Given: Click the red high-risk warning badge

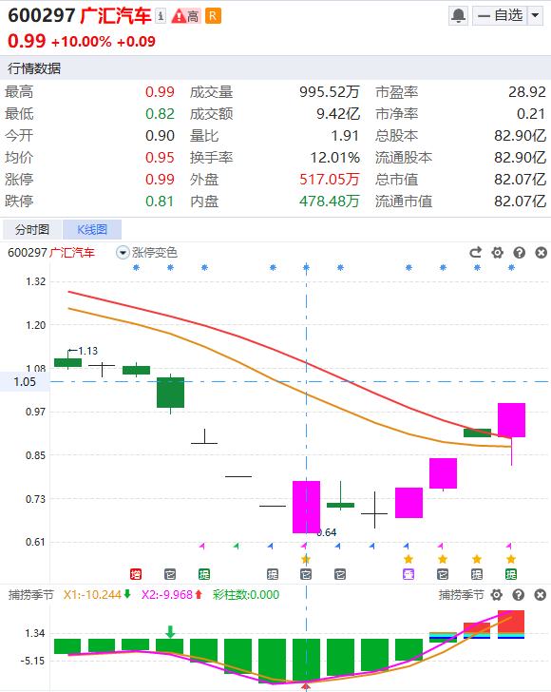Looking at the screenshot, I should pos(186,16).
